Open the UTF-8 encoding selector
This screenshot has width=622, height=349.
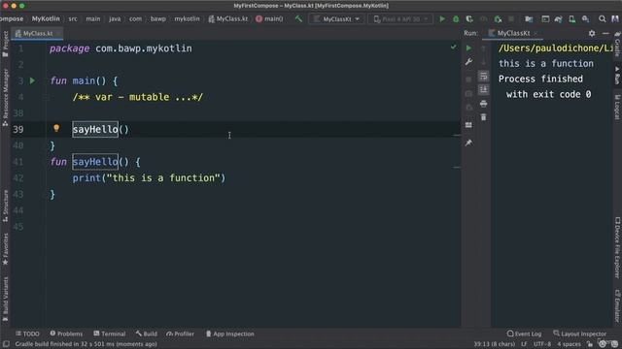tap(542, 344)
